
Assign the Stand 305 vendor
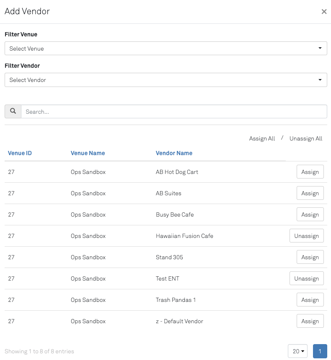pyautogui.click(x=310, y=257)
